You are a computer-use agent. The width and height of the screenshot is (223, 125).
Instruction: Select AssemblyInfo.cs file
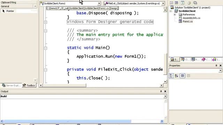point(191,18)
